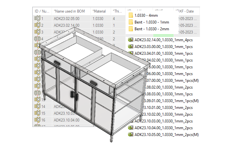Image resolution: width=242 pixels, height=145 pixels.
Task: Click the '*Thi...' thickness column header
Action: click(118, 11)
